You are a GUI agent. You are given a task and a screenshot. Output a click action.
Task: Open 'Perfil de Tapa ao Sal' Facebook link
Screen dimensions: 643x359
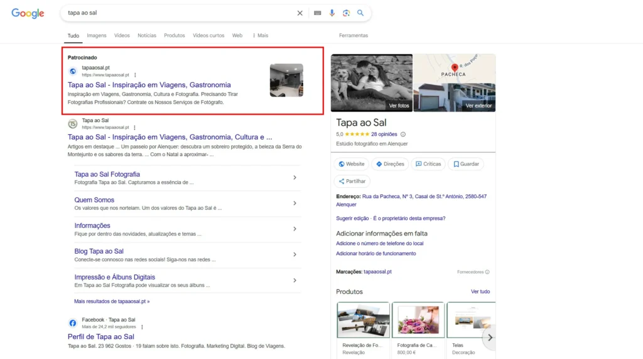pyautogui.click(x=101, y=337)
